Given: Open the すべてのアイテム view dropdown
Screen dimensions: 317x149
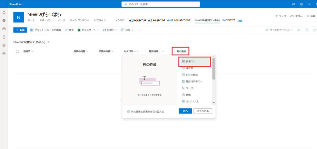Looking at the screenshot, I should coord(279,30).
